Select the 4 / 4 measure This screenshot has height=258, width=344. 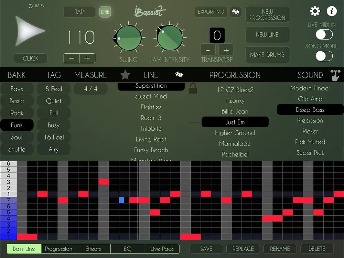(90, 89)
